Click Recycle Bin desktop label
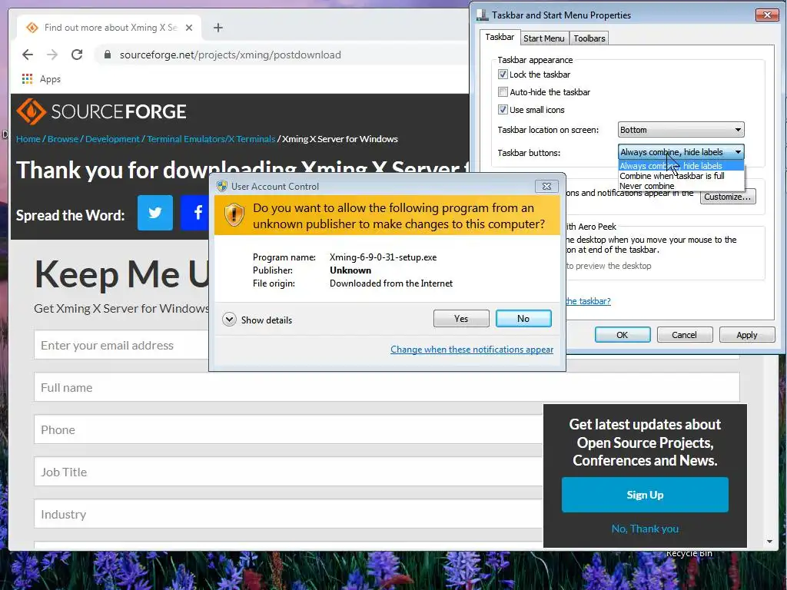This screenshot has height=590, width=787. coord(689,553)
